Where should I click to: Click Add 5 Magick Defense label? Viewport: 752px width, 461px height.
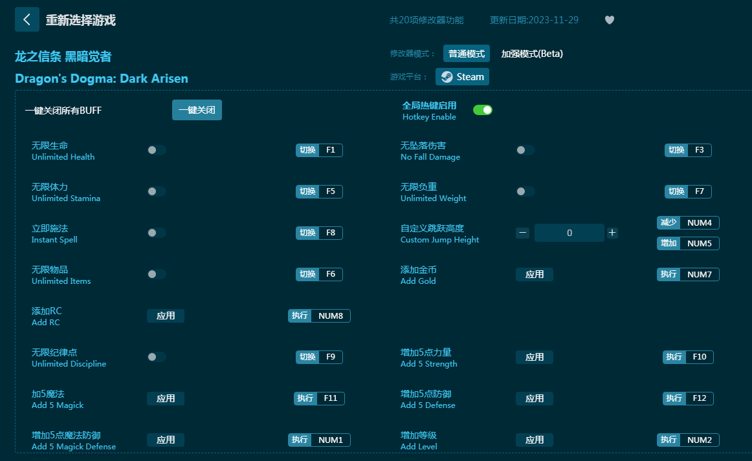coord(74,447)
